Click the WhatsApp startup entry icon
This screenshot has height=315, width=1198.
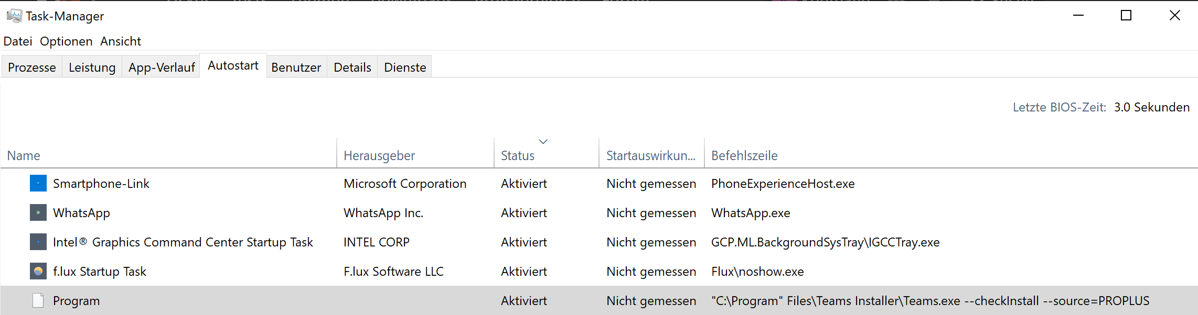coord(38,213)
